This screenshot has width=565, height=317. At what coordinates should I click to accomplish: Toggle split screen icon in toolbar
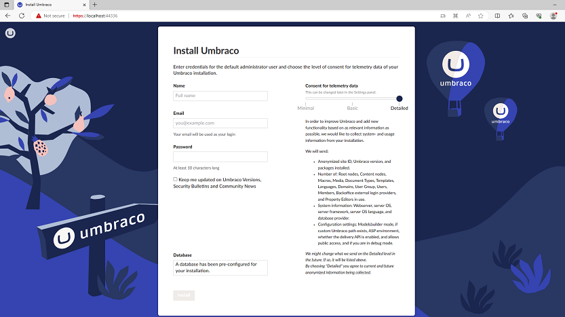click(x=497, y=16)
